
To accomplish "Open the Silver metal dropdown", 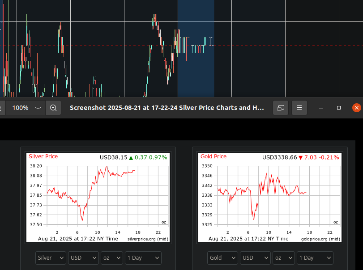I will [x=51, y=258].
